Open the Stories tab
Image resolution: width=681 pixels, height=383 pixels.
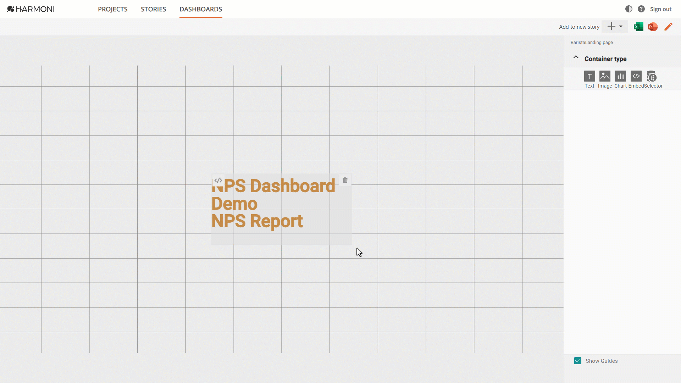tap(154, 9)
